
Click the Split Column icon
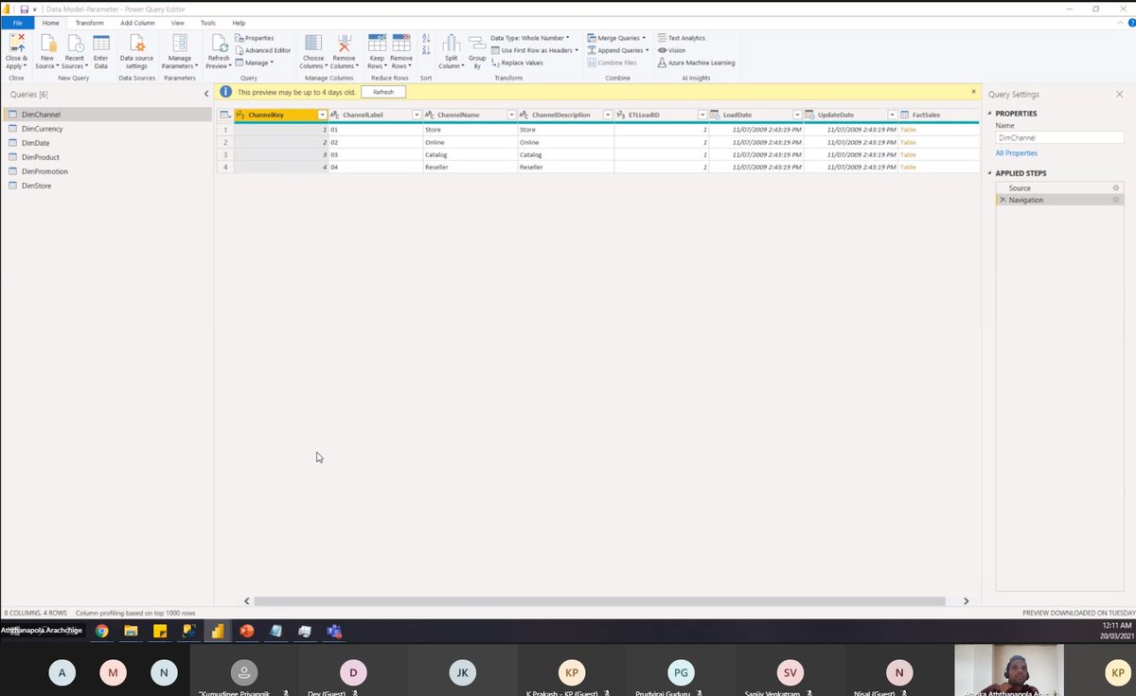pyautogui.click(x=452, y=43)
